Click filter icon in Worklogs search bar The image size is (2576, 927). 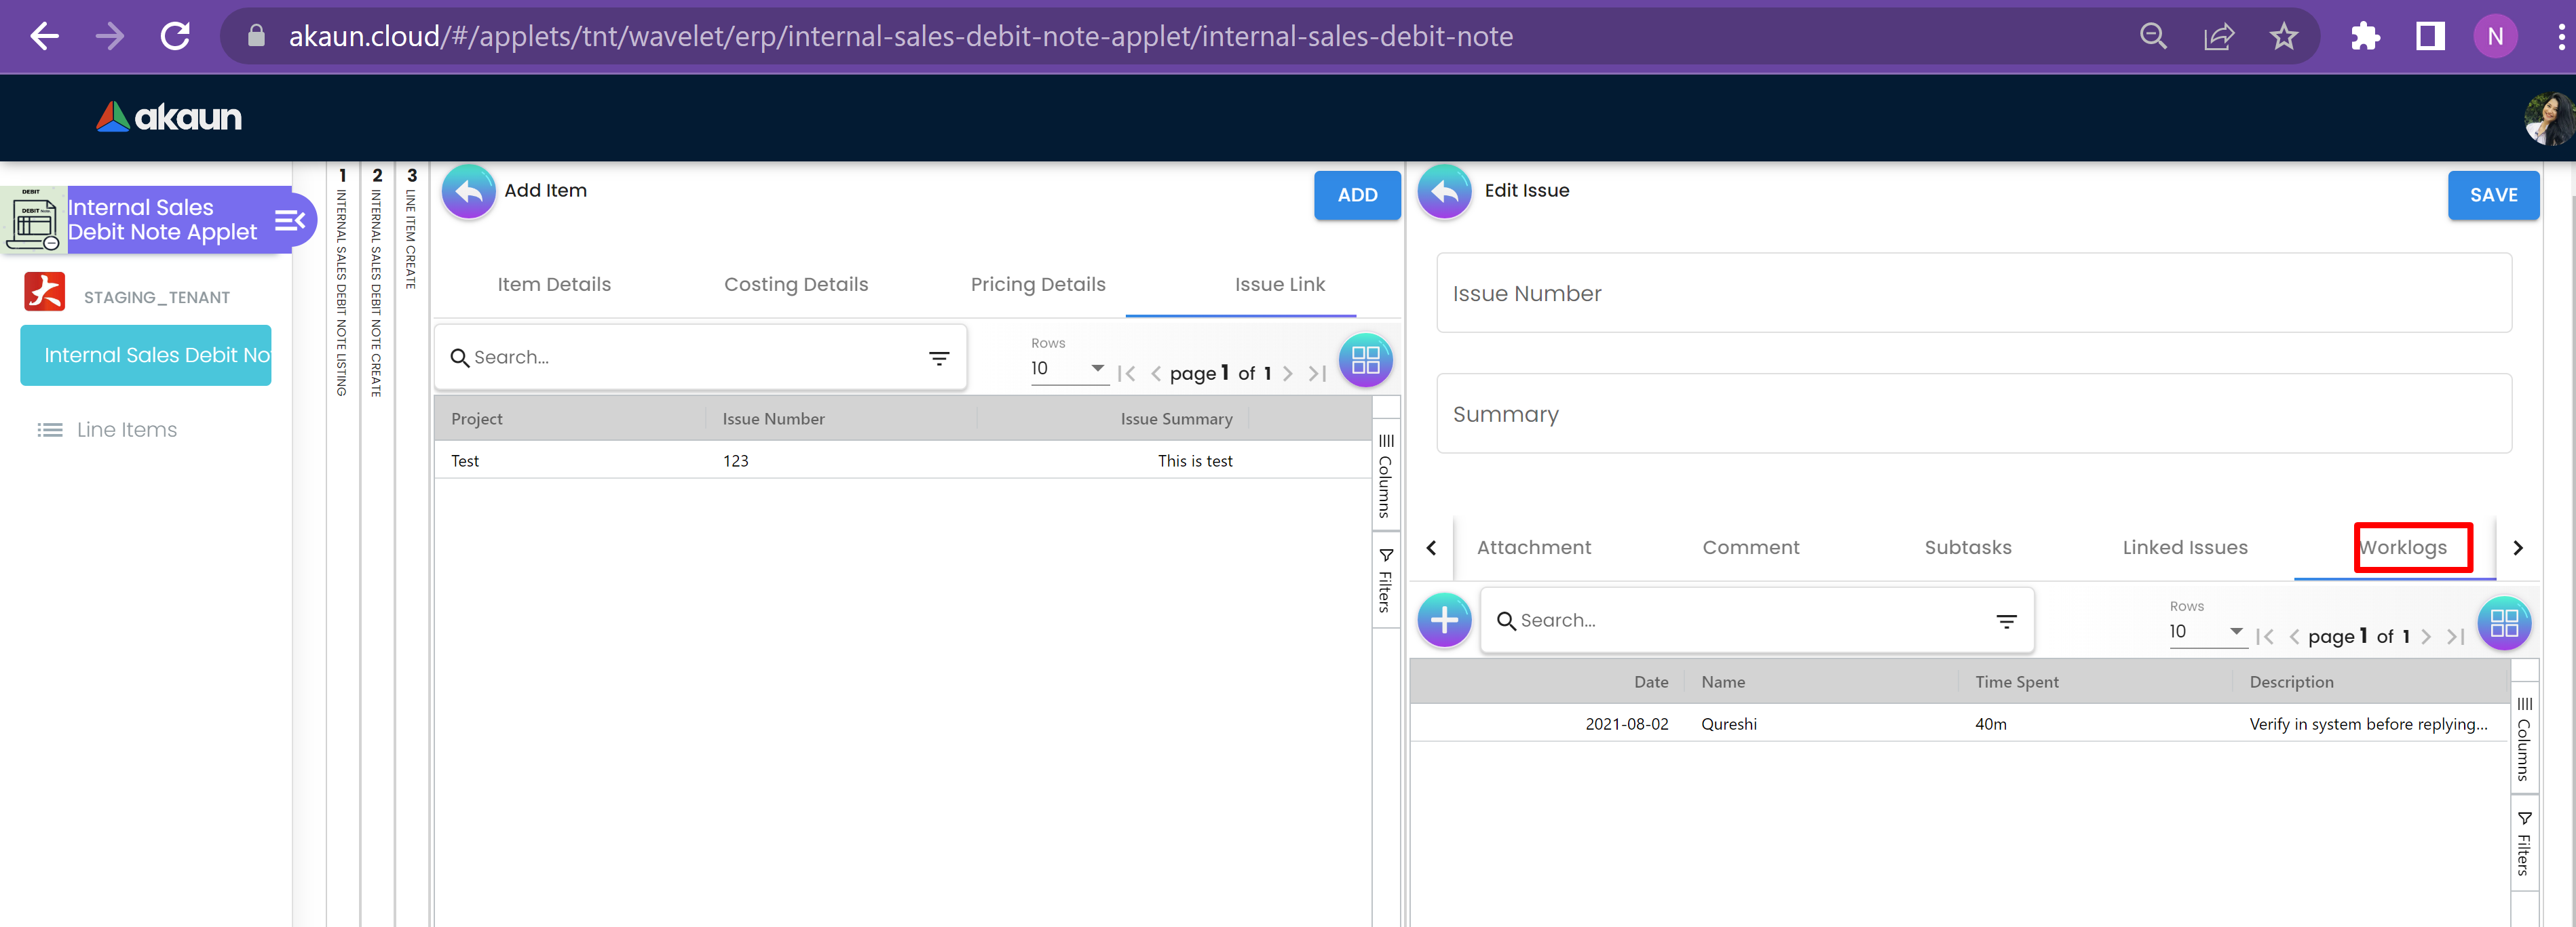(2005, 621)
